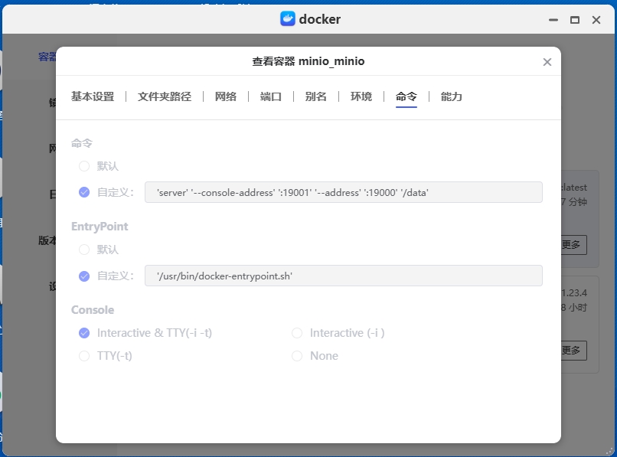Click the dialog title 查看容器 minio_minio

pyautogui.click(x=308, y=61)
